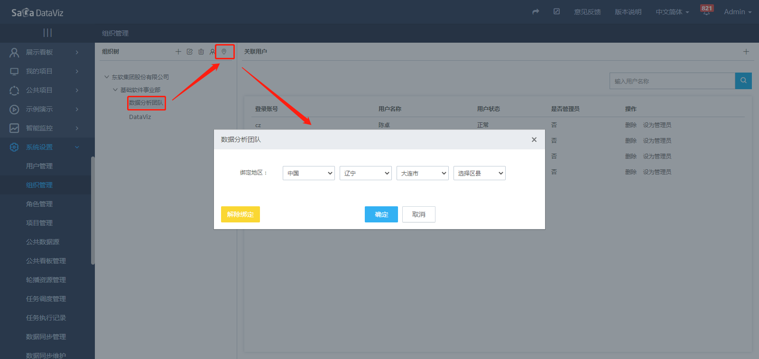
Task: Click the 输入用户名称 search input field
Action: [672, 81]
